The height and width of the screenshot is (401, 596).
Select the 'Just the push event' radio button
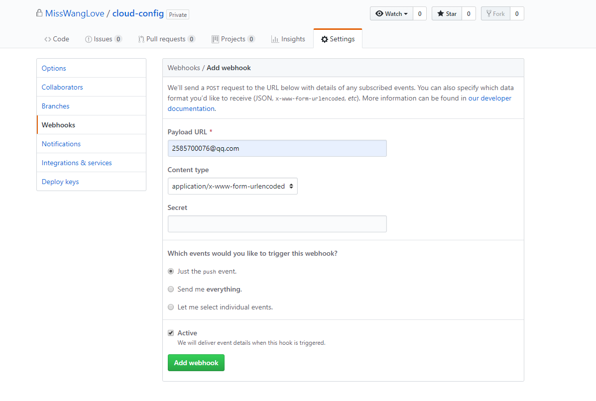point(171,271)
